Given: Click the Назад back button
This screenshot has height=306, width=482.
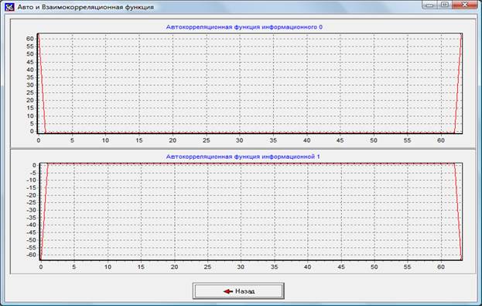Looking at the screenshot, I should [x=238, y=291].
